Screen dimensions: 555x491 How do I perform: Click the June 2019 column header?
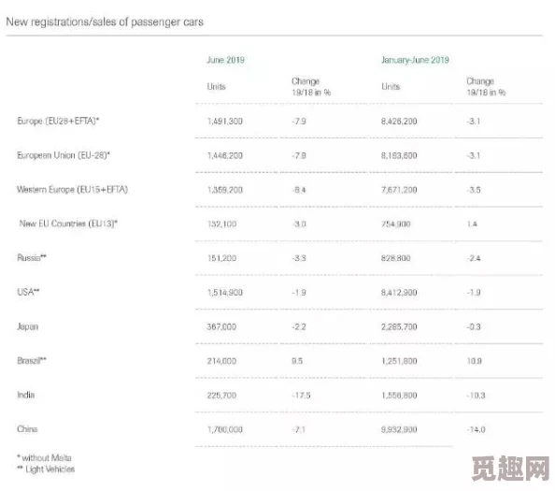click(x=225, y=60)
